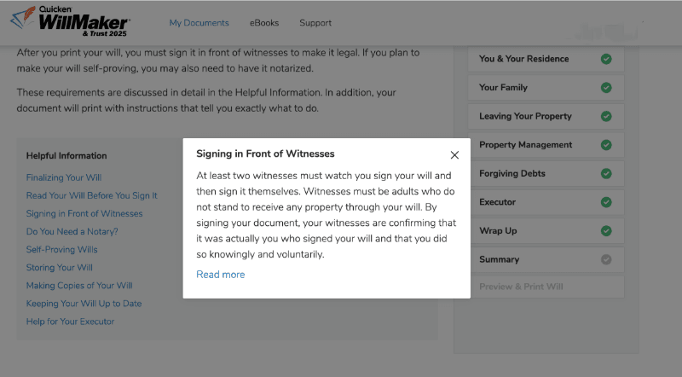Click checkmark beside Forgiving Debts

click(606, 173)
